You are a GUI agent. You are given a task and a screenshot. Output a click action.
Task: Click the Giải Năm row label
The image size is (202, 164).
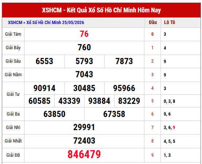pos(13,75)
